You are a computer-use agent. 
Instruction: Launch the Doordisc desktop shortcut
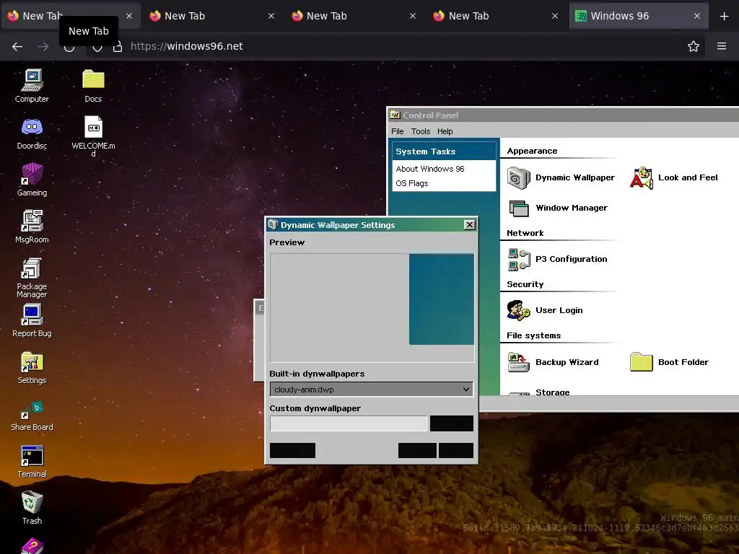click(x=32, y=133)
